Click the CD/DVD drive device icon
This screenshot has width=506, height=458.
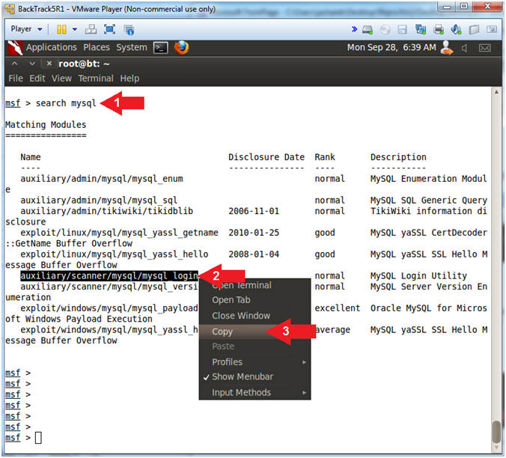click(x=385, y=30)
